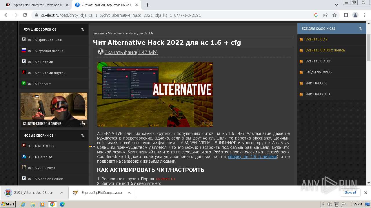Open CS 1.6 v2.0 - 2023 link
The width and height of the screenshot is (371, 208).
point(41,168)
